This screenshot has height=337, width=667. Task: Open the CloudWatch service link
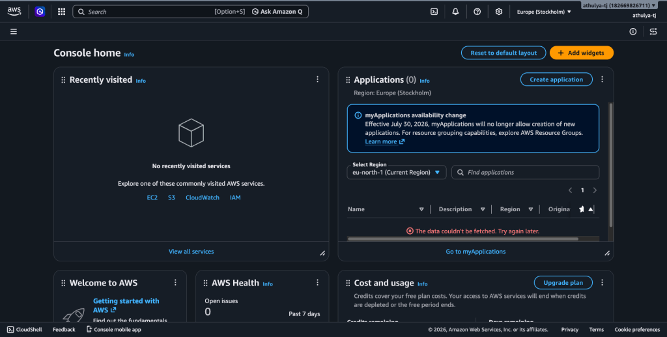[203, 198]
